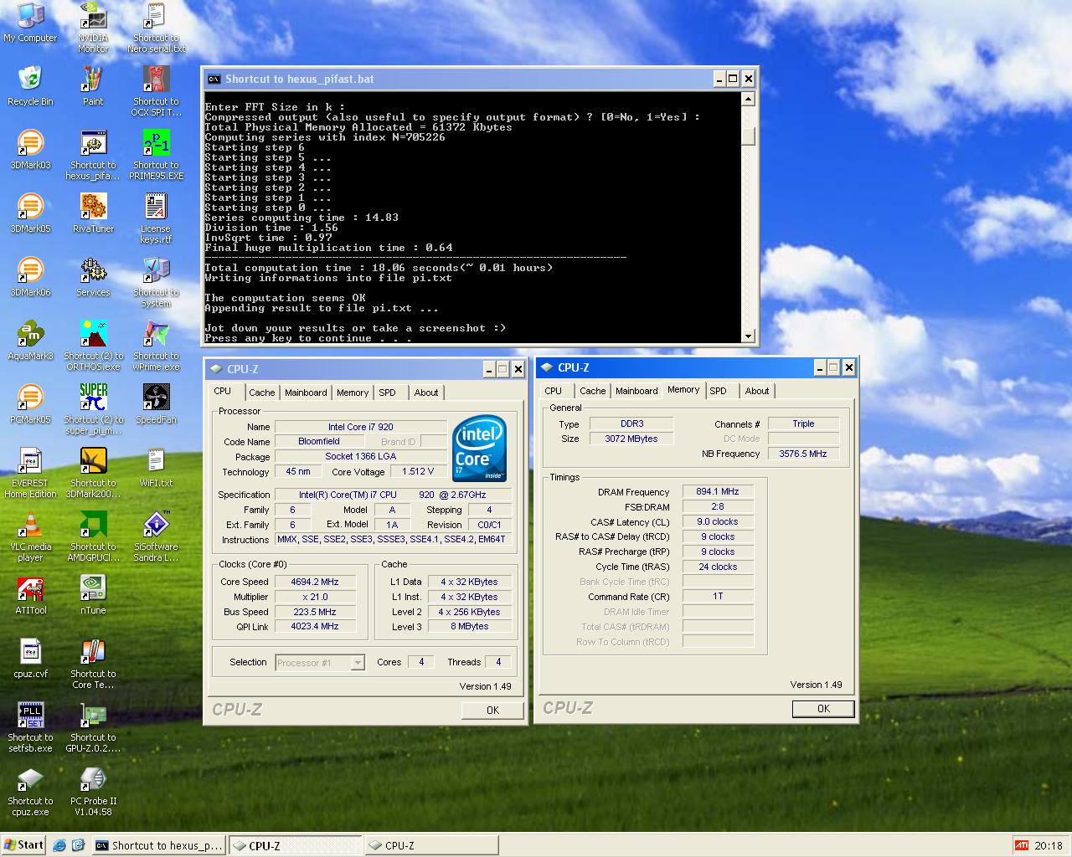
Task: Select the GPU-Z shortcut icon
Action: [93, 727]
